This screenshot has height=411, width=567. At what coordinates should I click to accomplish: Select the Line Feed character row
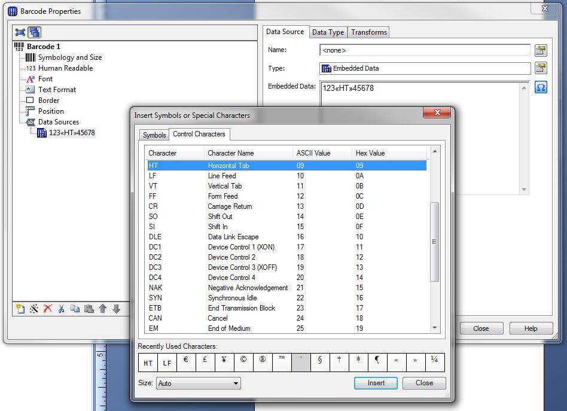click(239, 176)
